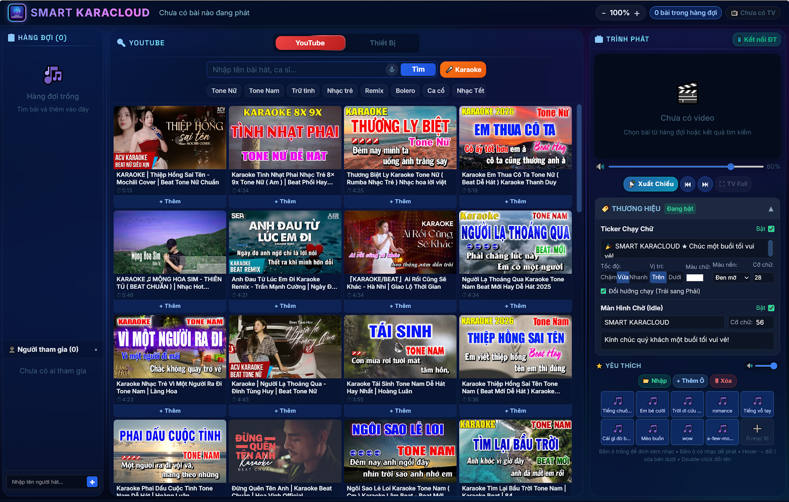Add 'Thương Biệt Ly Karaoke Tone Nữ' to queue

click(x=400, y=201)
